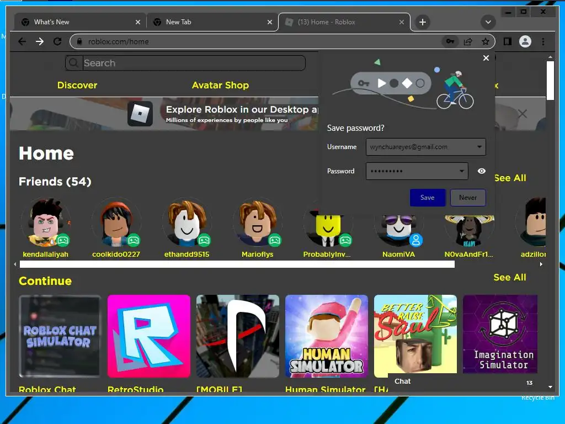This screenshot has width=565, height=424.
Task: Click the Username email field in dialog
Action: click(x=426, y=147)
